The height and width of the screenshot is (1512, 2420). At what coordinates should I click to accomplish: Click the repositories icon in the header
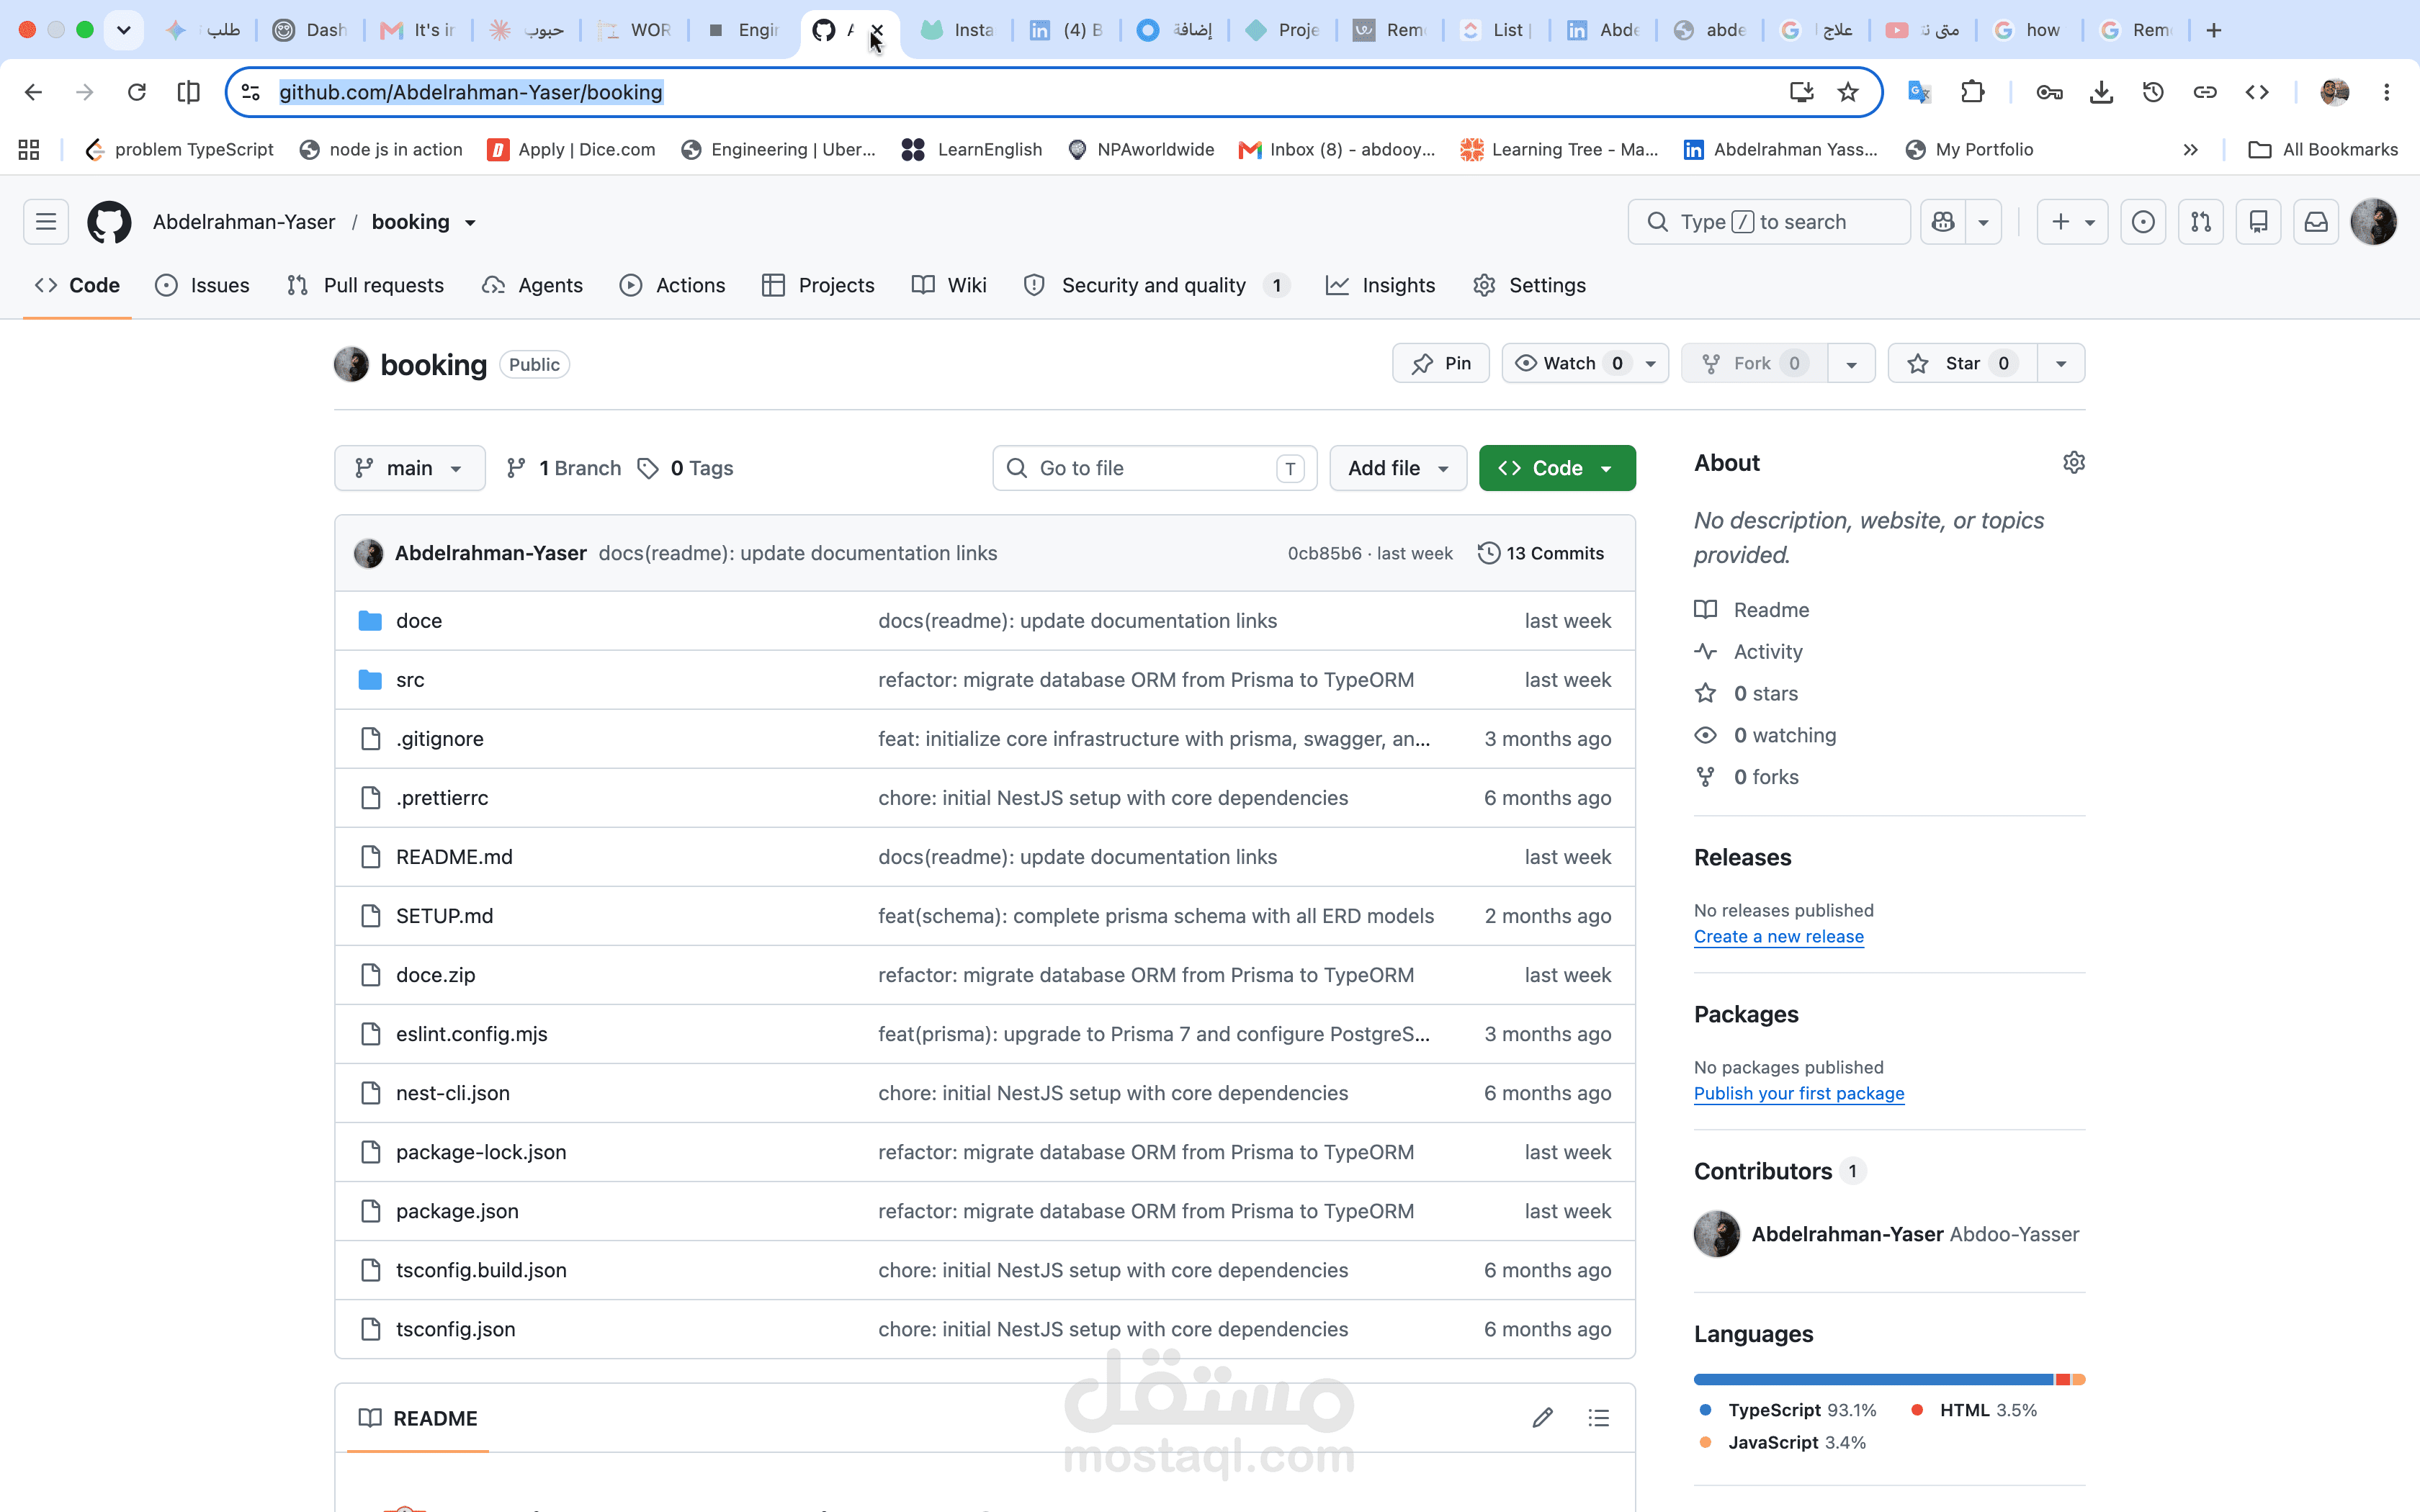tap(2258, 222)
